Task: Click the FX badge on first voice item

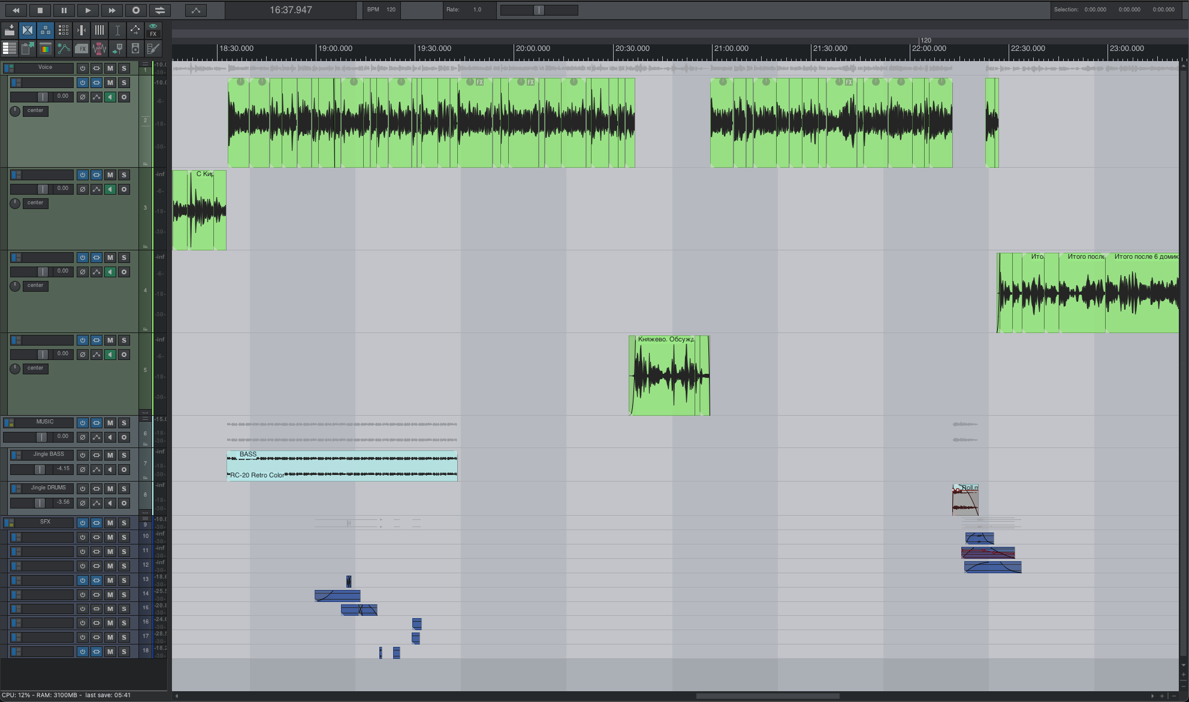Action: [x=480, y=83]
